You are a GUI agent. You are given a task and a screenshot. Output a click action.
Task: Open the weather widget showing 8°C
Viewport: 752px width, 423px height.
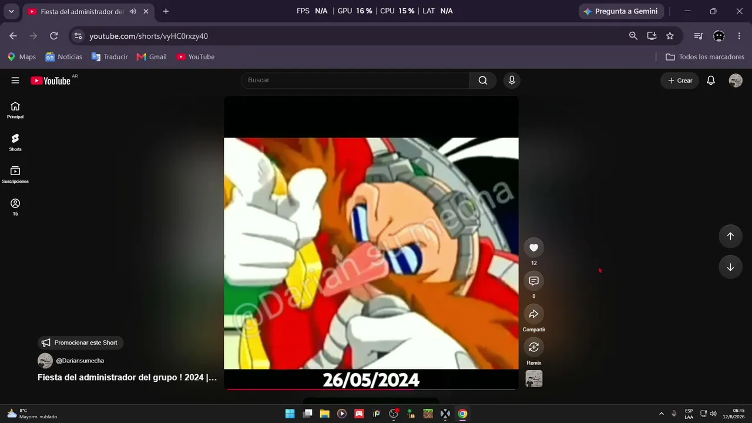coord(32,414)
